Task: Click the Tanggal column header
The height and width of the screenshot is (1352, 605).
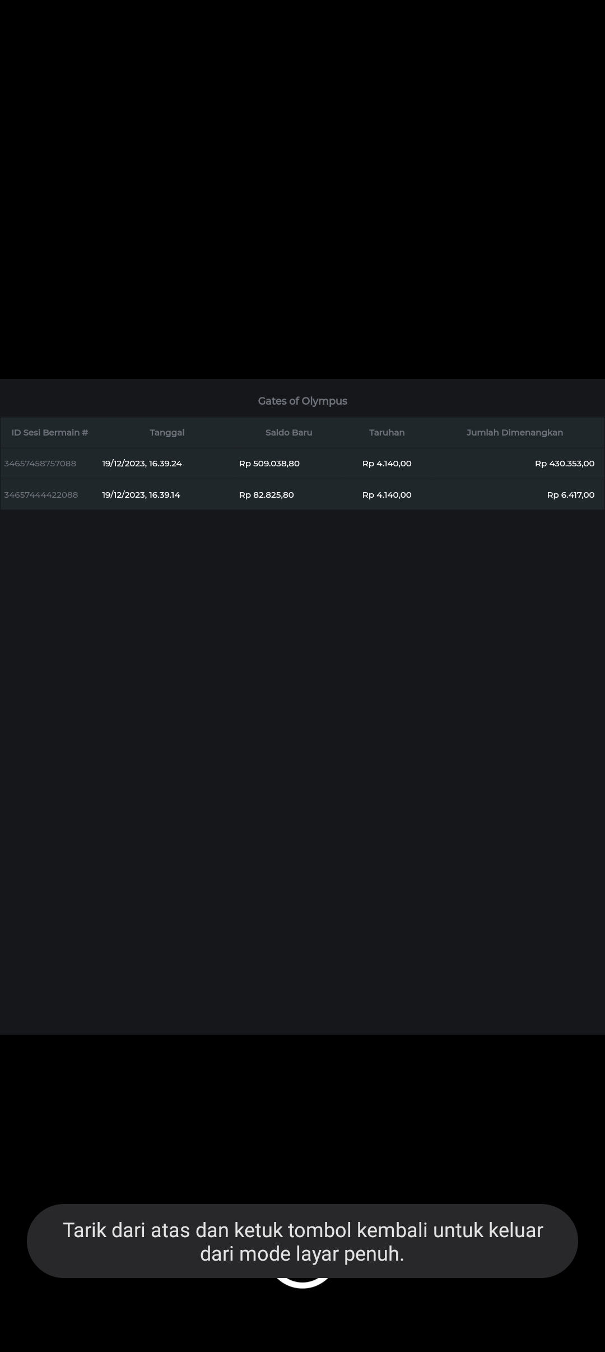Action: (167, 432)
